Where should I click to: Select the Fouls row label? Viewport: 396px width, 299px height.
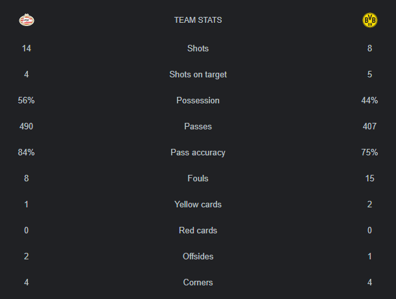coord(198,178)
